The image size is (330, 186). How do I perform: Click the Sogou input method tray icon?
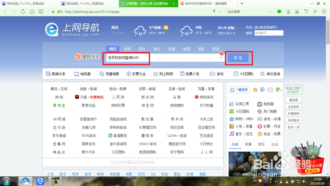click(260, 181)
